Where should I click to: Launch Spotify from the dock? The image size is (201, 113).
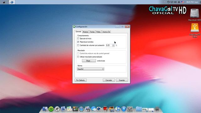[x=51, y=109]
